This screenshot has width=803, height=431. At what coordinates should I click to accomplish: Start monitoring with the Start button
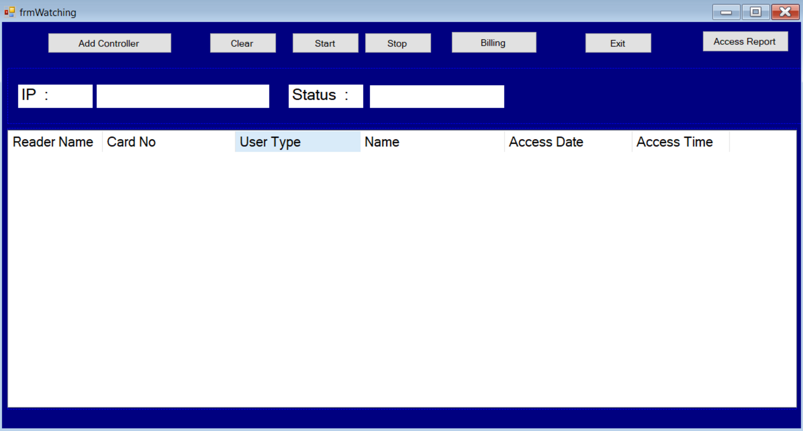click(x=325, y=43)
